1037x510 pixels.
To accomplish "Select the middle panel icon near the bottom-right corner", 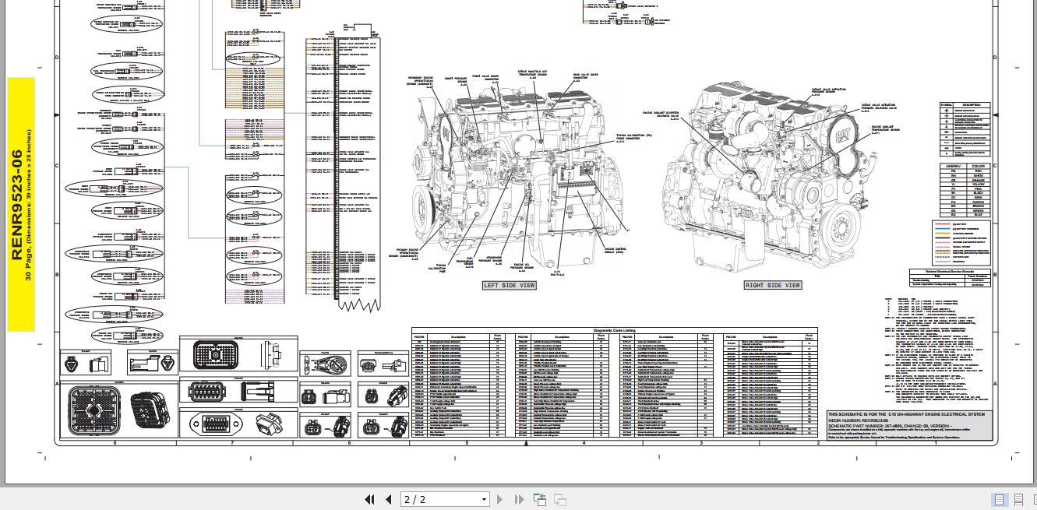I will (1018, 499).
